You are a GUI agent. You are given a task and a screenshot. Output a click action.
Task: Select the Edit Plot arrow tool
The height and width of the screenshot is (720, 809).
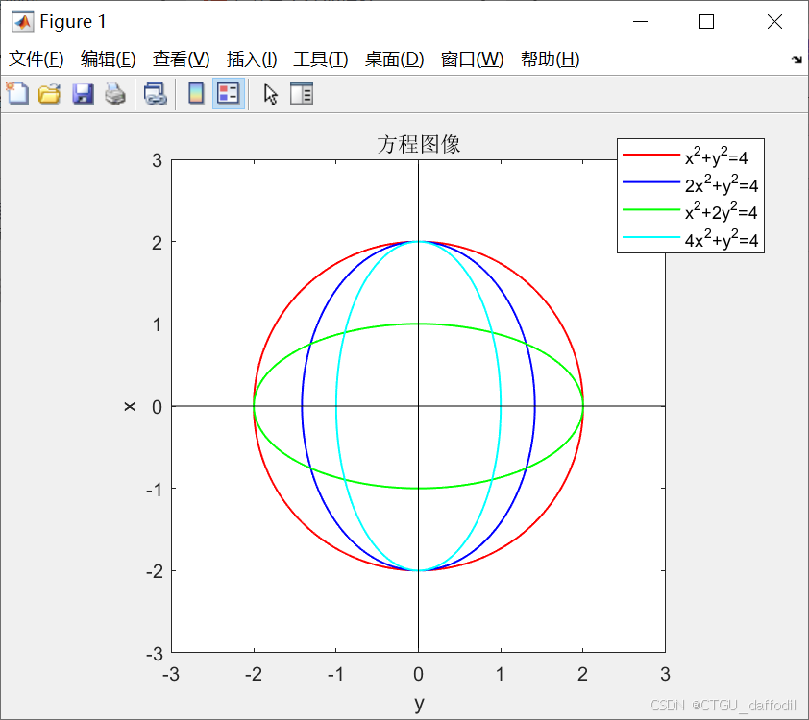[270, 94]
